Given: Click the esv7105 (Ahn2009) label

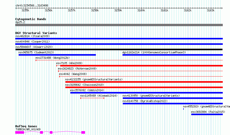Looking at the screenshot, I should pyautogui.click(x=69, y=63).
